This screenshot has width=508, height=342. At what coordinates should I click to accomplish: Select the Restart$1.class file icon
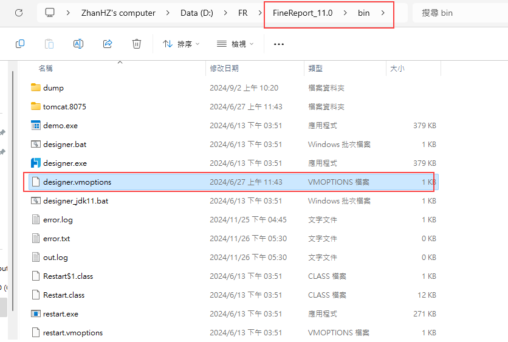[x=36, y=276]
